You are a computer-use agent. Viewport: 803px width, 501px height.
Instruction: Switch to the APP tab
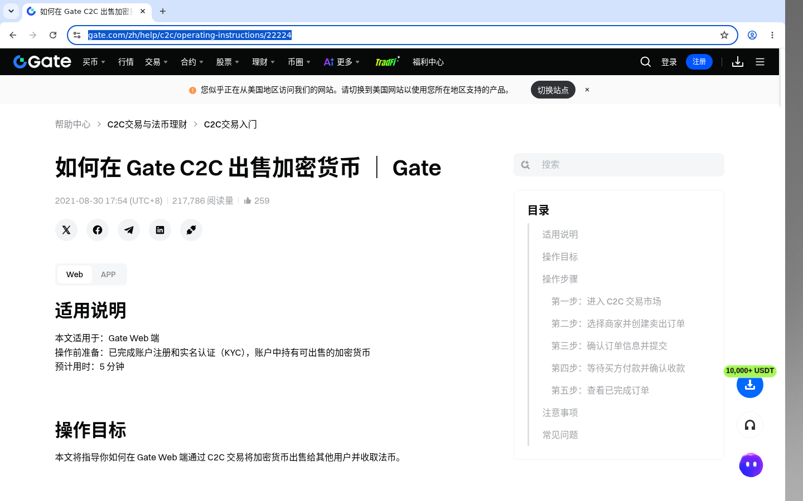tap(108, 274)
